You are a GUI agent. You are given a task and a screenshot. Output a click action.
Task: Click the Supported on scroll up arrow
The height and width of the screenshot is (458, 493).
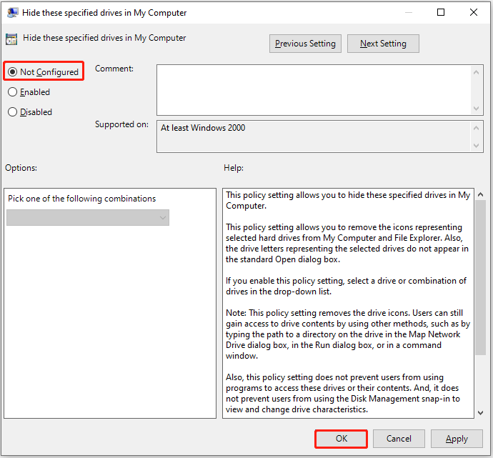476,128
